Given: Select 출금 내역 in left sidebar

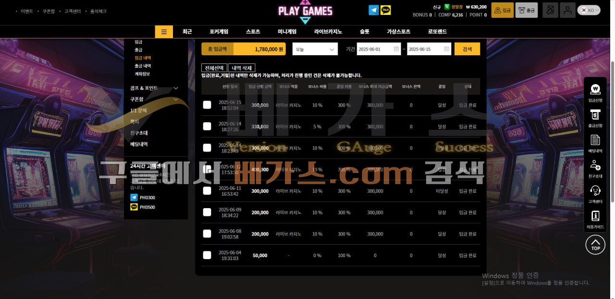Looking at the screenshot, I should click(143, 66).
